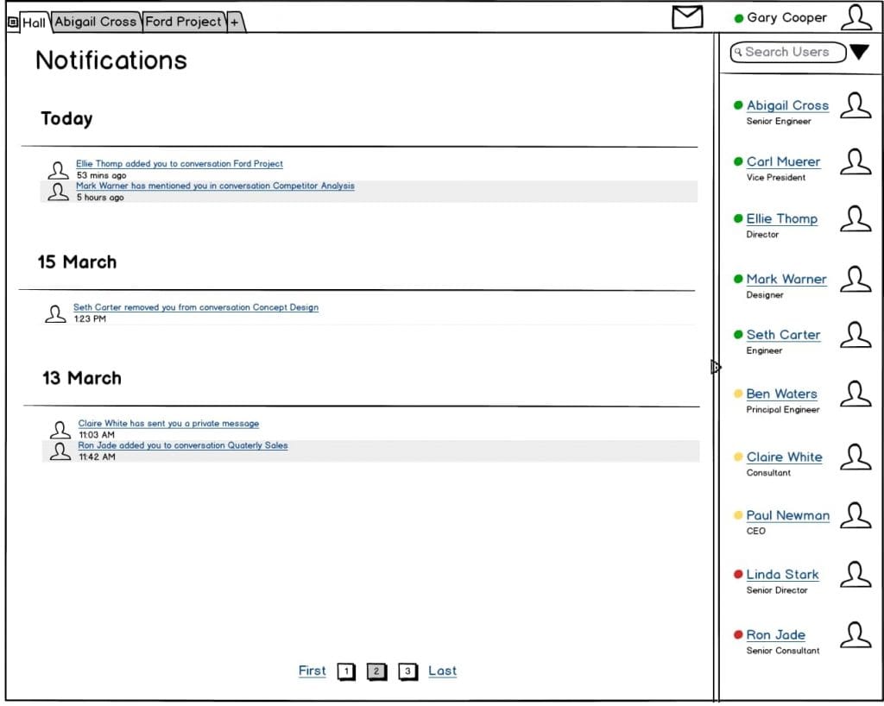Open Mark Warner's profile link

pyautogui.click(x=786, y=279)
